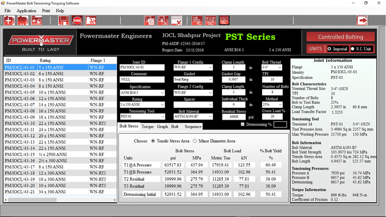The height and width of the screenshot is (217, 386).
Task: Click the save-and-copy joint toolbar icon
Action: [x=150, y=21]
